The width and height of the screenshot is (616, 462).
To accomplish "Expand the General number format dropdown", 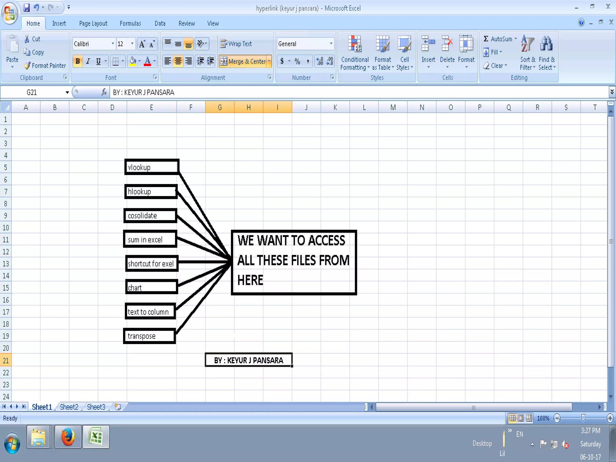I will point(331,44).
